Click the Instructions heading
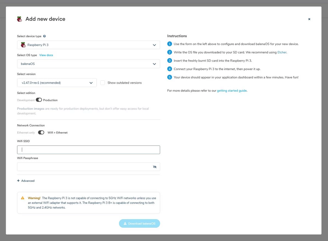This screenshot has height=241, width=328. (177, 36)
